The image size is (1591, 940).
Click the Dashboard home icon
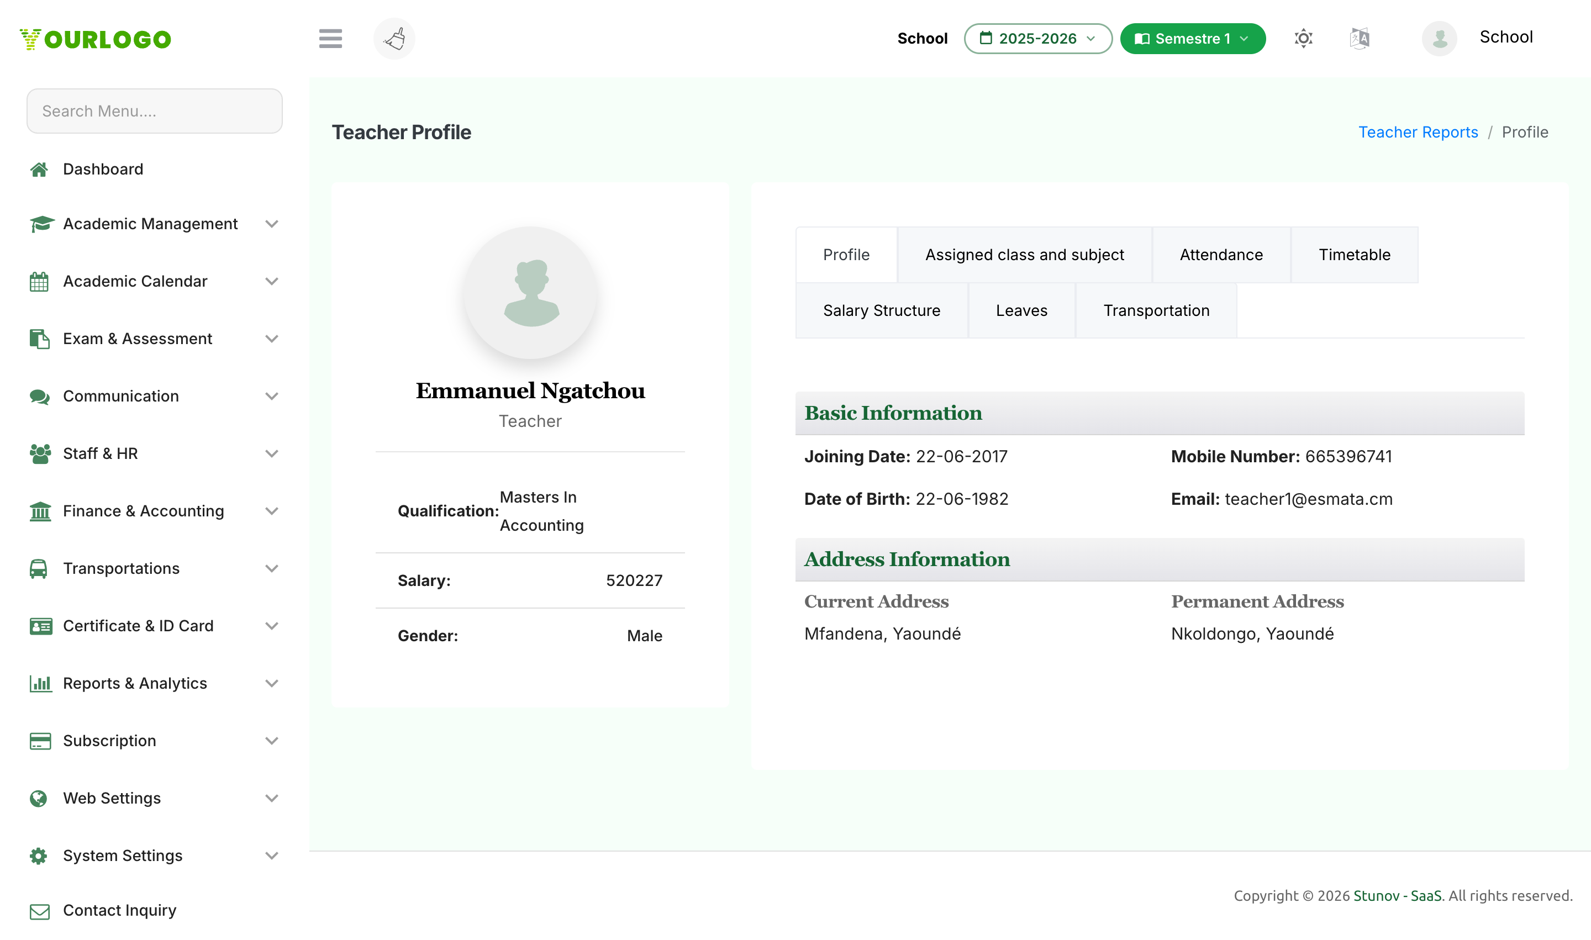point(39,169)
